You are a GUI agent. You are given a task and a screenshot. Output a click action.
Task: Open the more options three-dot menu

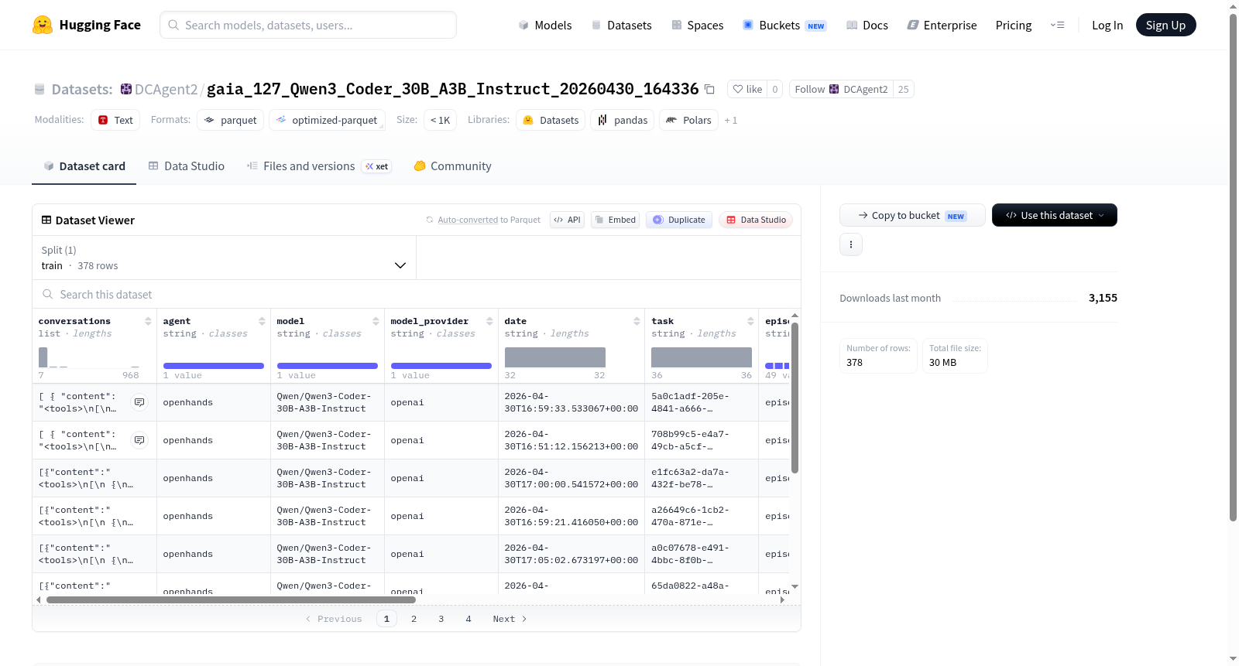pos(851,244)
